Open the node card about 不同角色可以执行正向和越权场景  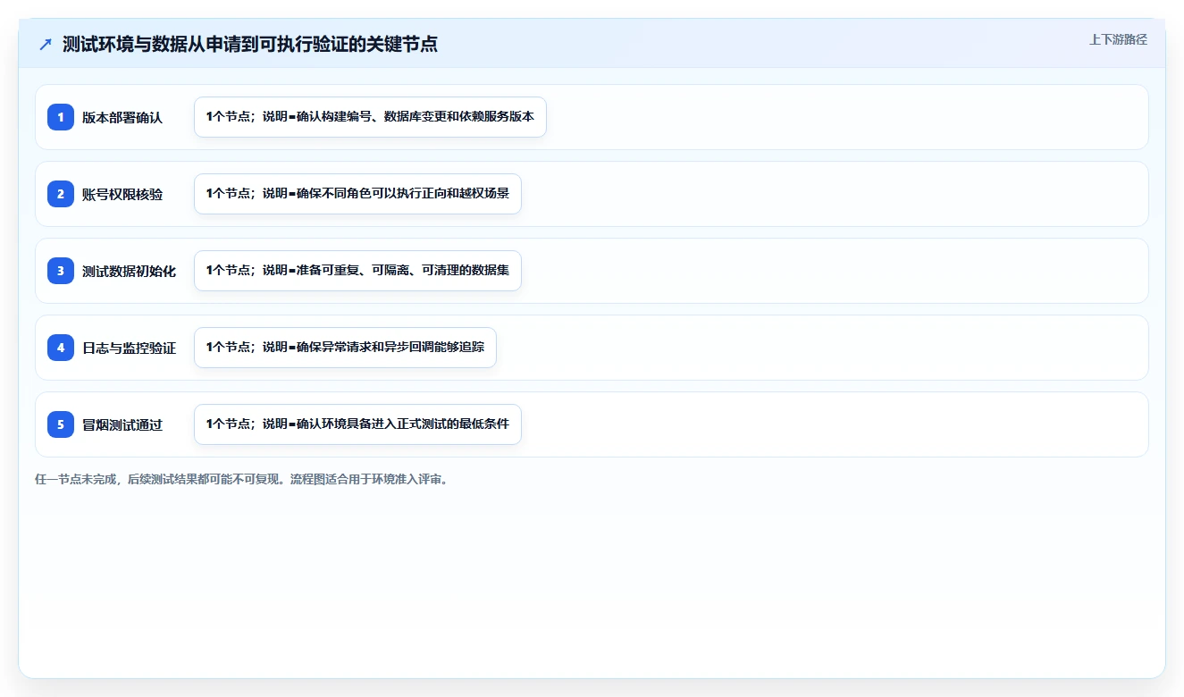pos(357,194)
